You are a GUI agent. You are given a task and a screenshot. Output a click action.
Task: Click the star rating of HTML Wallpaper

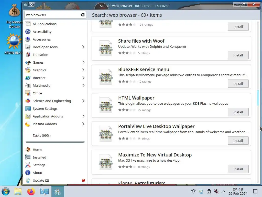pos(127,110)
